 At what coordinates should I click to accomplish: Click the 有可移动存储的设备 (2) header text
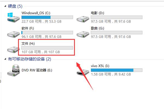30,59
